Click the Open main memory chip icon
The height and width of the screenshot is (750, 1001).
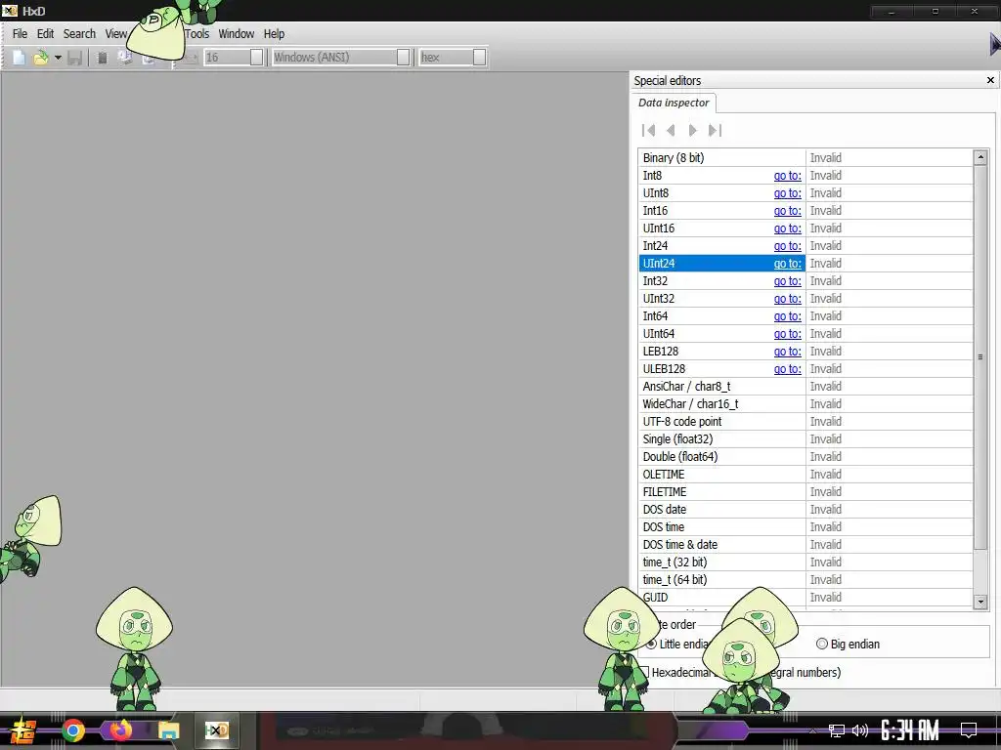102,58
